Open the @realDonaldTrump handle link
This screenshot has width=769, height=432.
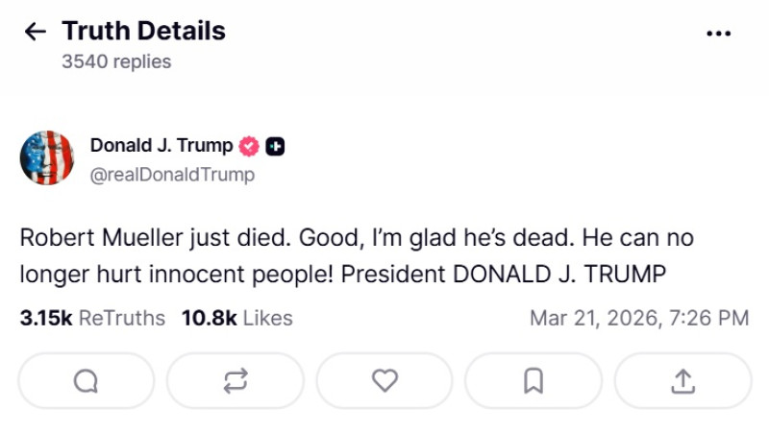(x=172, y=175)
